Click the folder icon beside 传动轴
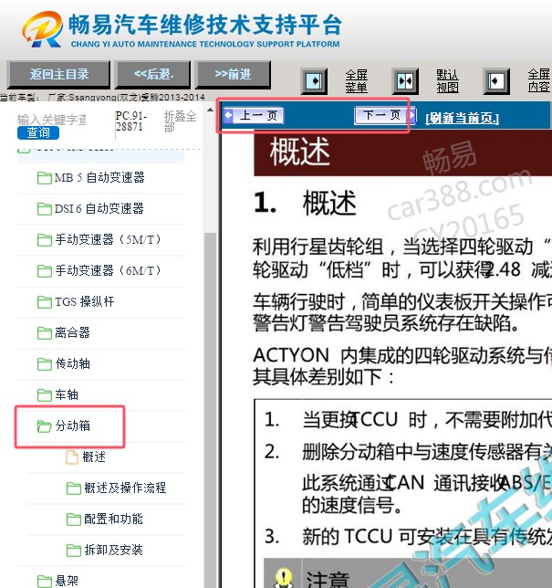This screenshot has width=552, height=588. [x=45, y=364]
